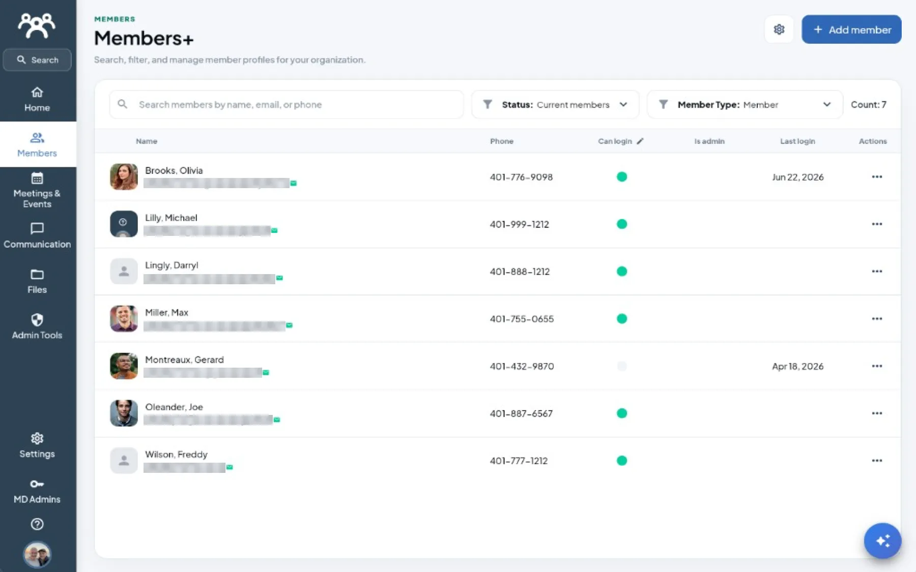Click the pencil icon next to Can login

[x=640, y=141]
